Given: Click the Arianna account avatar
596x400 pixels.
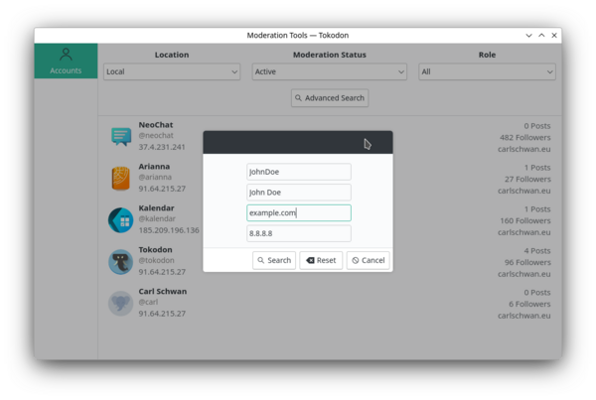Looking at the screenshot, I should [121, 178].
